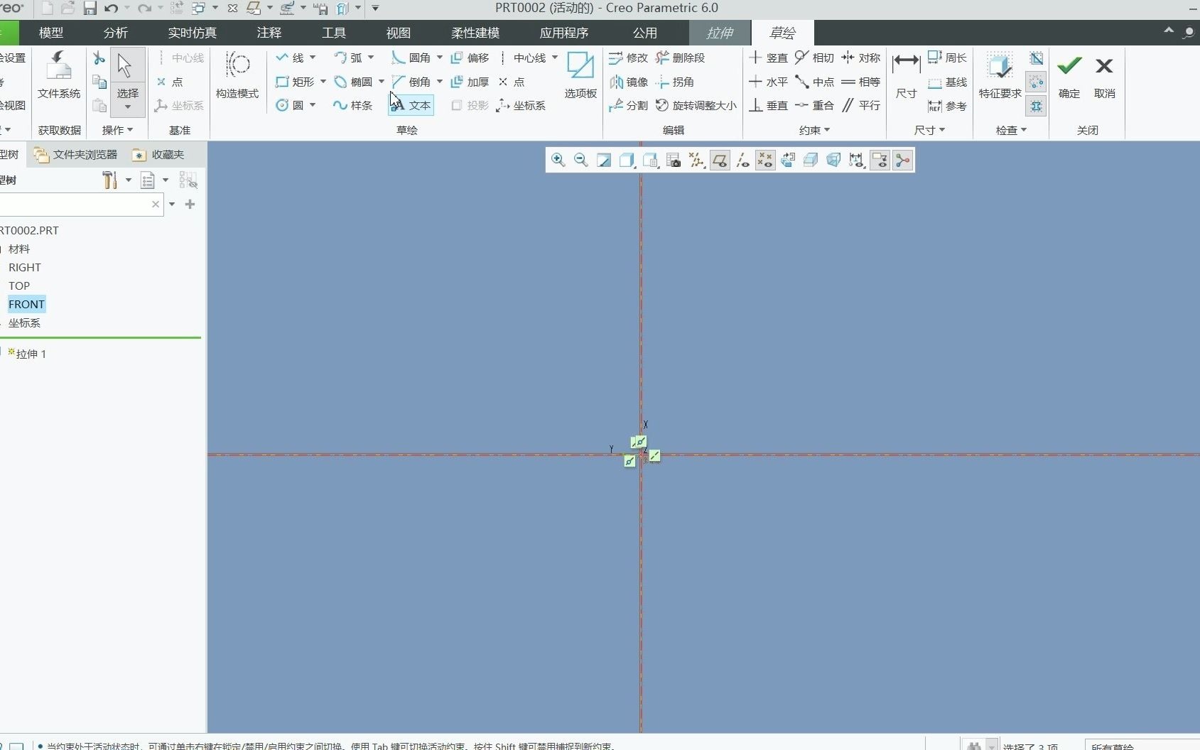Switch to the Extrude tab (拉伸)
Image resolution: width=1200 pixels, height=750 pixels.
pos(720,33)
